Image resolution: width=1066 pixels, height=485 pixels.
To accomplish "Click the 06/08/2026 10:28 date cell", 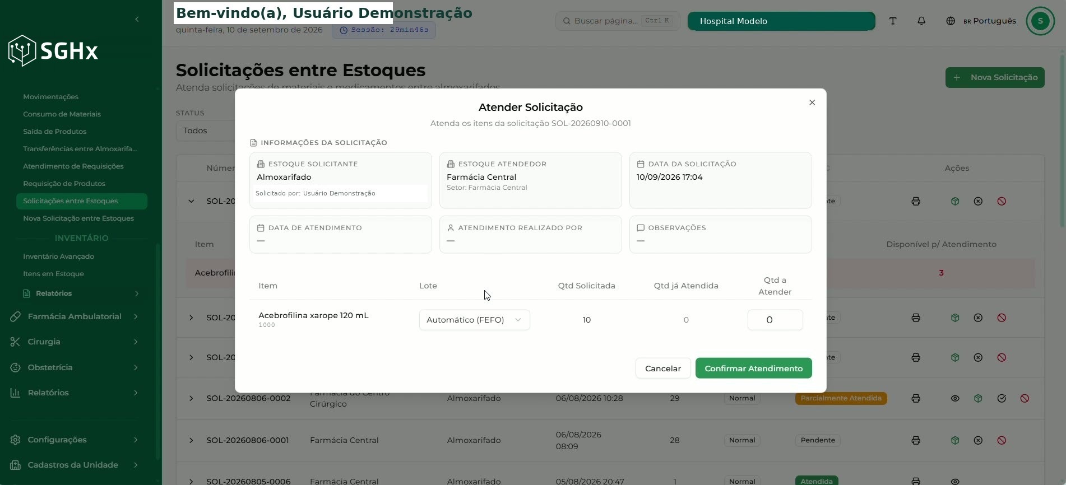I will pos(590,399).
